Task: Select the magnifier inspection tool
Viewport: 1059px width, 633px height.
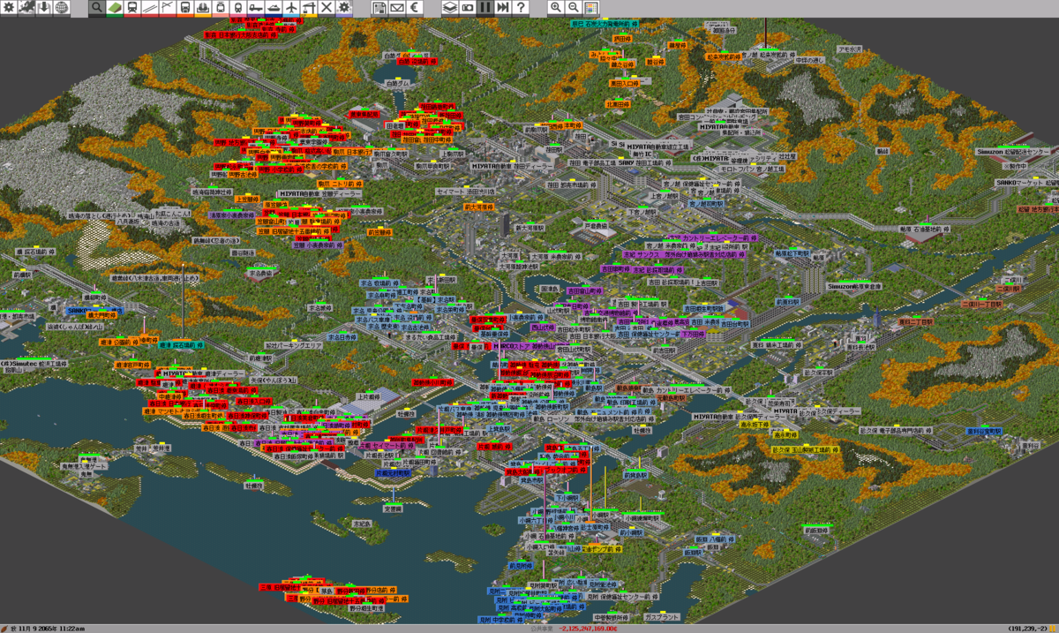Action: point(97,8)
